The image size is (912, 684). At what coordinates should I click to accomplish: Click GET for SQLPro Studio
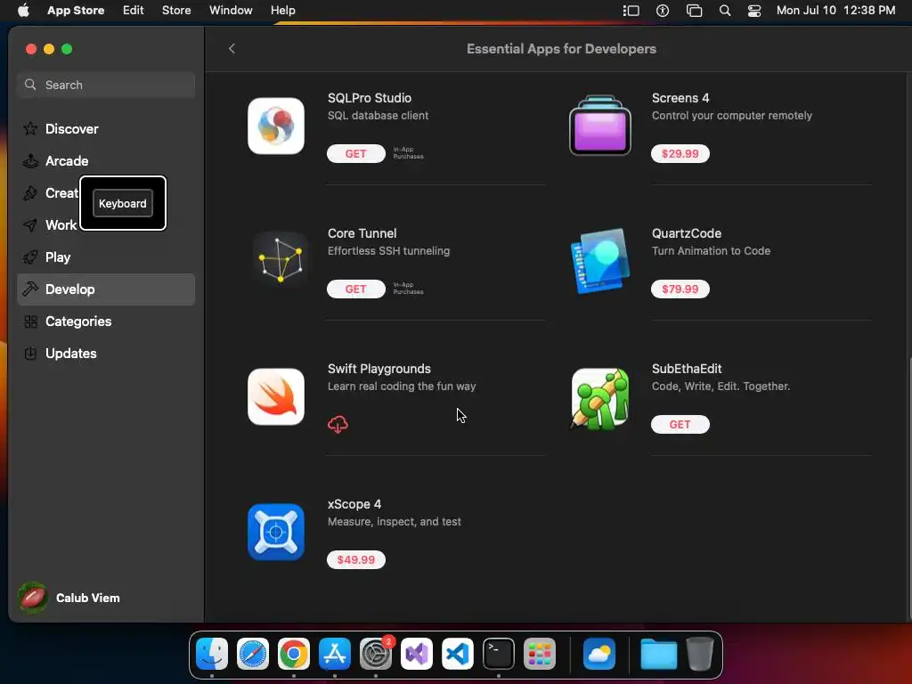coord(356,153)
